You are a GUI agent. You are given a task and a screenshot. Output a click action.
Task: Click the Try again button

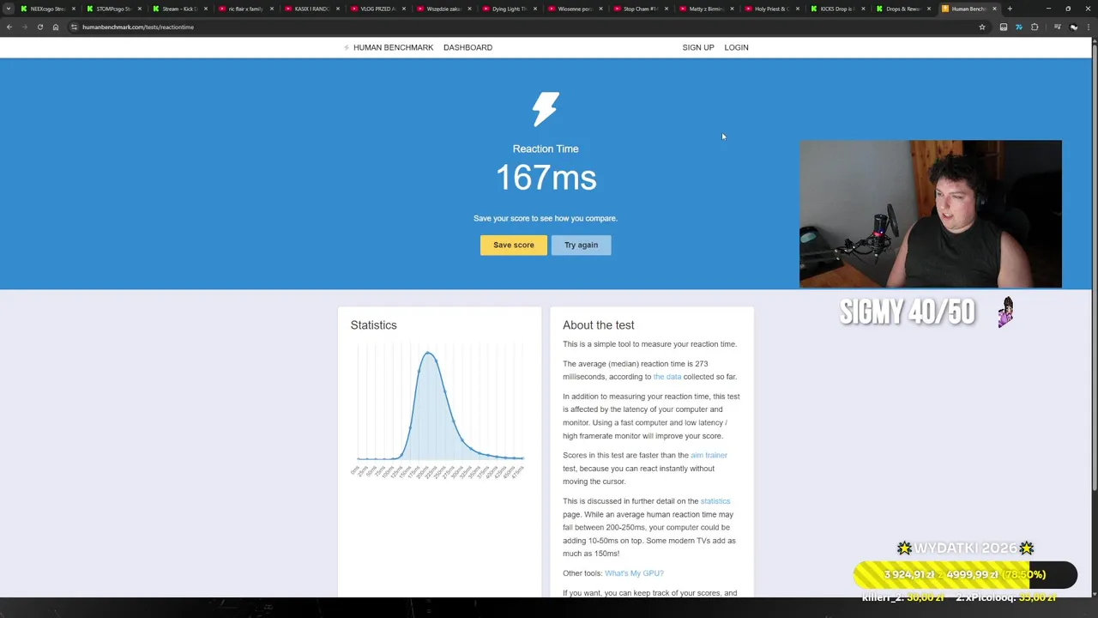coord(581,245)
